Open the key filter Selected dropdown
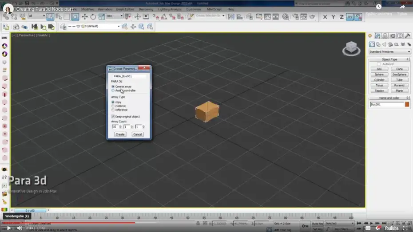This screenshot has height=232, width=413. click(339, 223)
